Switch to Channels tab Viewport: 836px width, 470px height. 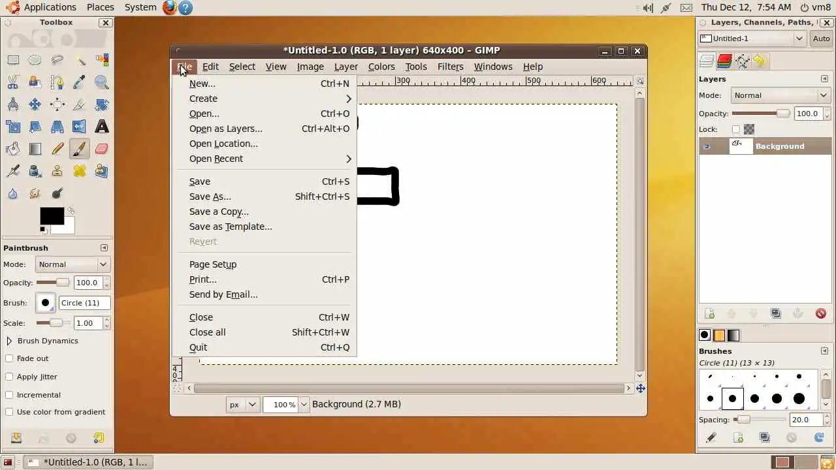click(724, 61)
